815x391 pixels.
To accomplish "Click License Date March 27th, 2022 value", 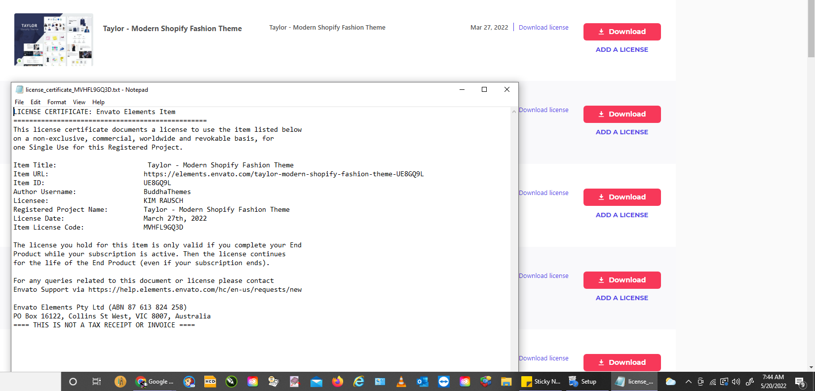I will (175, 219).
